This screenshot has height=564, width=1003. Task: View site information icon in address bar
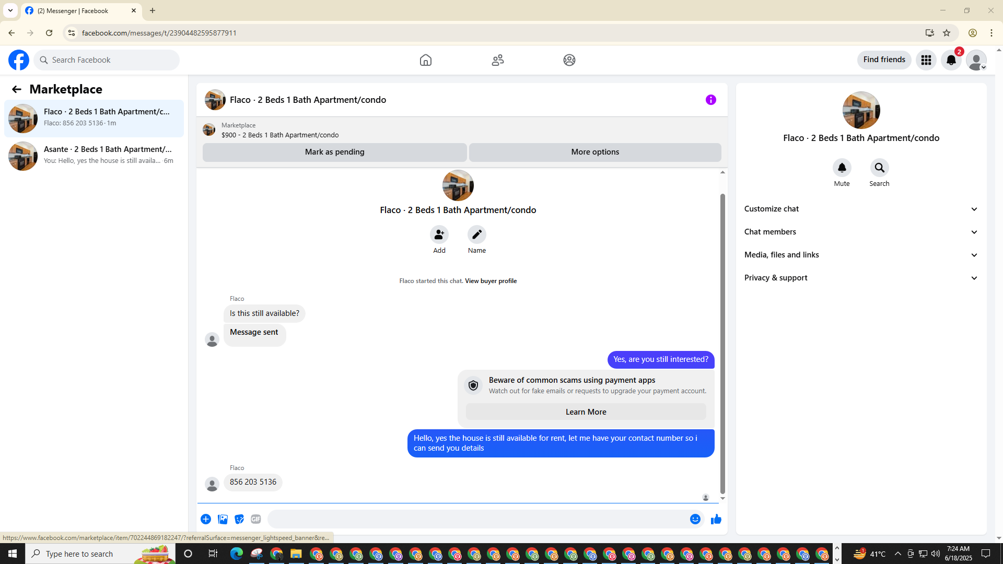72,33
